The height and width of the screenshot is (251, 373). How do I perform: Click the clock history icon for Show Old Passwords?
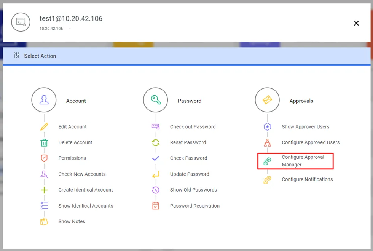tap(156, 190)
